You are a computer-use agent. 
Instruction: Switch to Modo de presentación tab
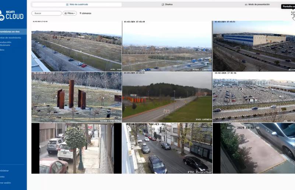(257, 4)
